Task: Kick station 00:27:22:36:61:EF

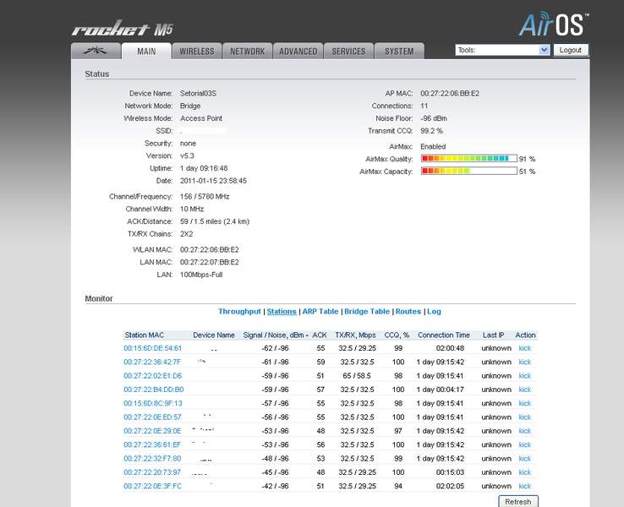Action: [x=524, y=444]
